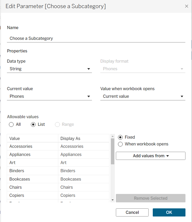The width and height of the screenshot is (192, 222).
Task: Select the Binders Display As cell
Action: (x=83, y=171)
